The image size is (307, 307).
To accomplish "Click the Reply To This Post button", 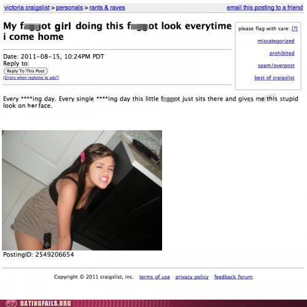I will point(26,71).
